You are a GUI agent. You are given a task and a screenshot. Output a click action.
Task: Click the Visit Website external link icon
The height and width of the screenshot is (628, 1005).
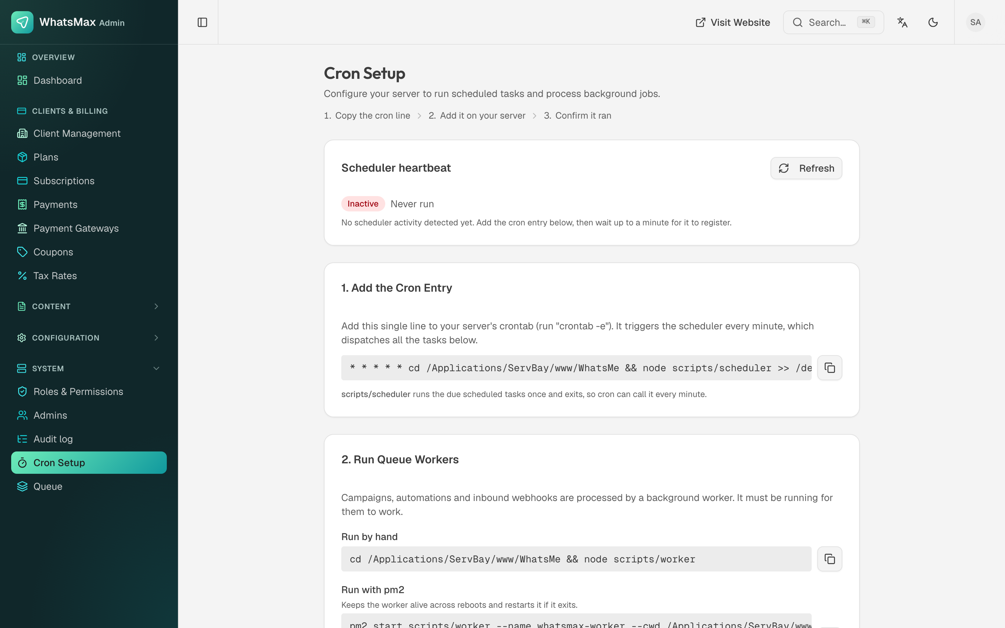point(700,22)
